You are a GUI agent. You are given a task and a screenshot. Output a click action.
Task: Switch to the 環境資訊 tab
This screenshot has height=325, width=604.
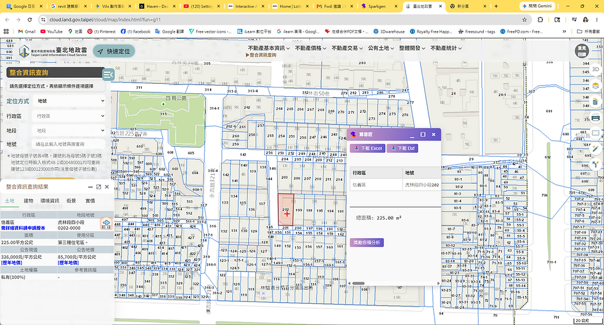point(50,201)
